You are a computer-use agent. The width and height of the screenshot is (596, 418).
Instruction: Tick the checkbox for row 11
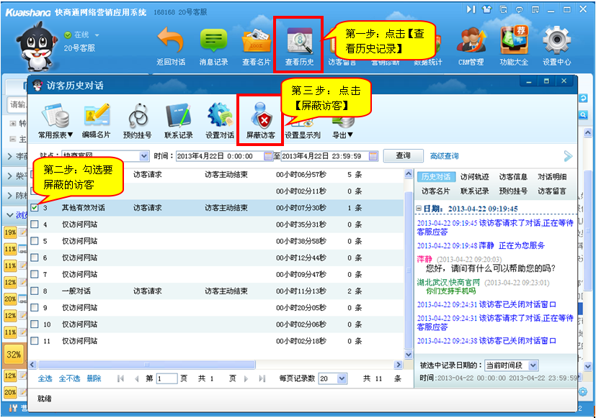point(35,341)
